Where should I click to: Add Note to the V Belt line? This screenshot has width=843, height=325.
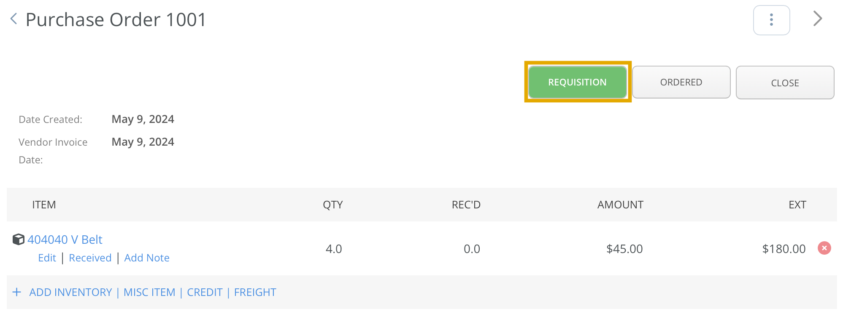click(147, 258)
